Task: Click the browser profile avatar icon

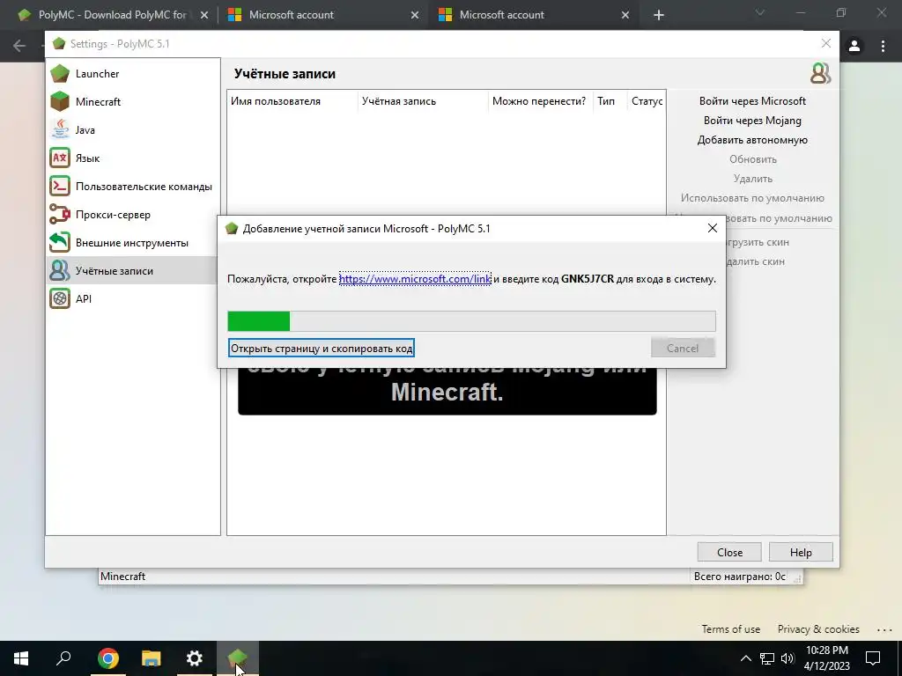Action: (854, 46)
